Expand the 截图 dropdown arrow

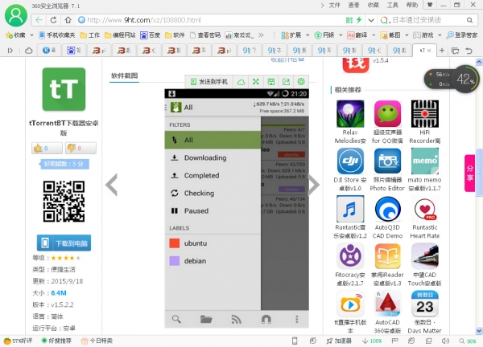(407, 35)
